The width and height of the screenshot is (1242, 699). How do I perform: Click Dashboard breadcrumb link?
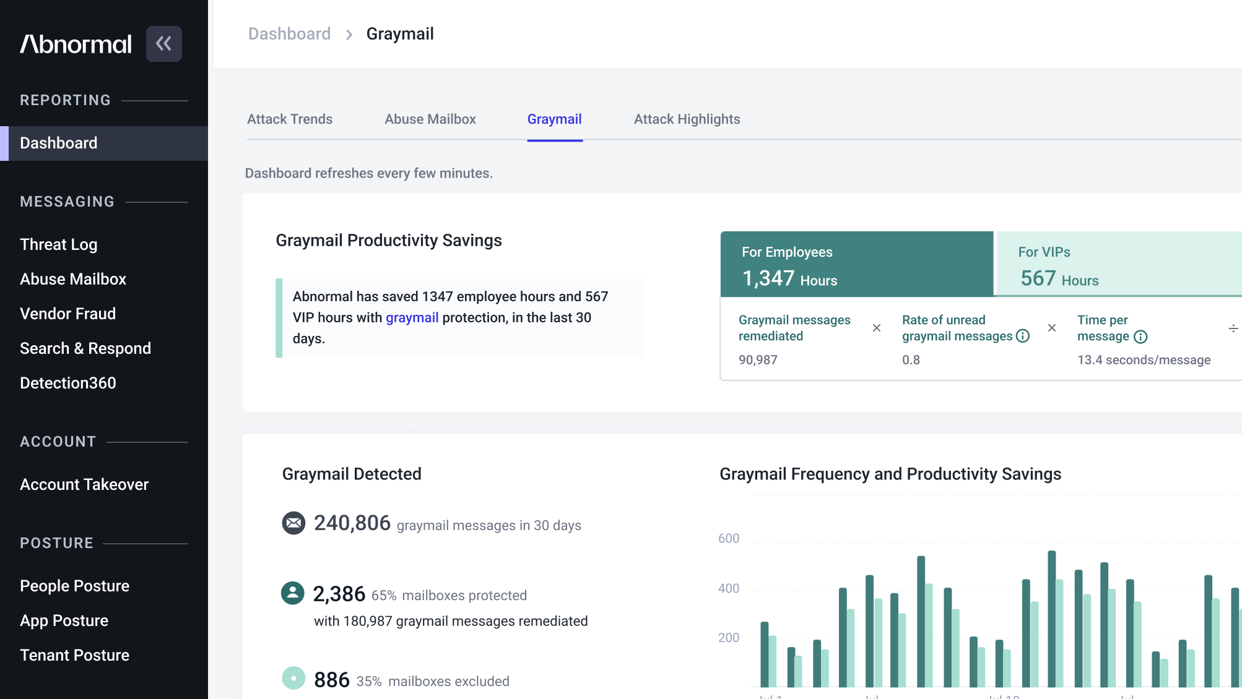(x=290, y=34)
